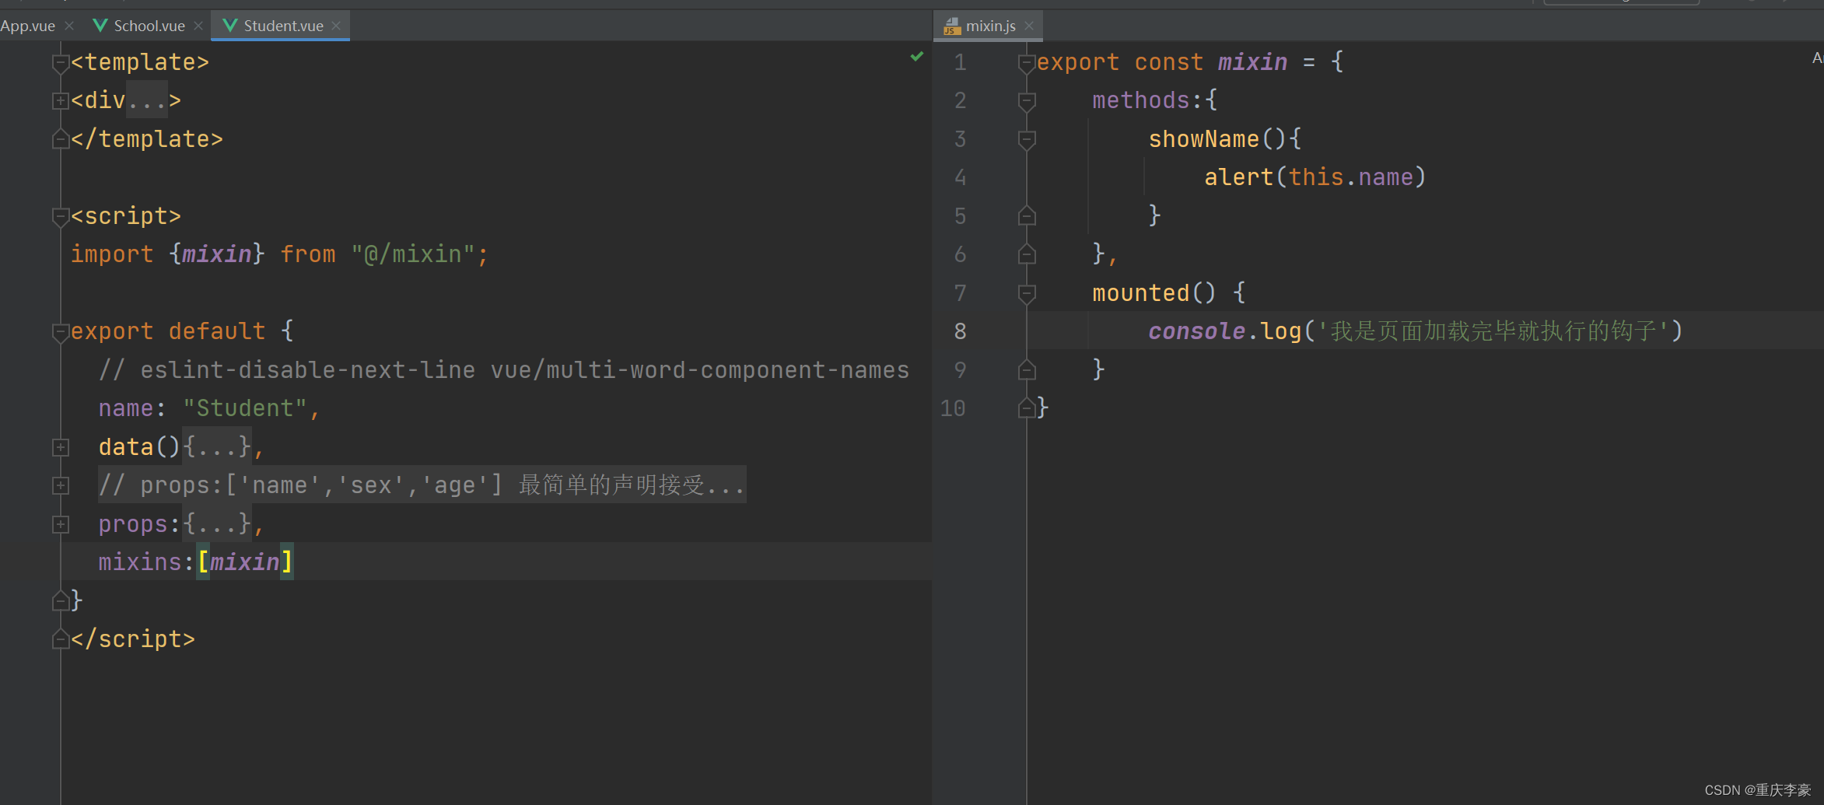Image resolution: width=1824 pixels, height=805 pixels.
Task: Click the "@/mixin" import path string
Action: click(413, 254)
